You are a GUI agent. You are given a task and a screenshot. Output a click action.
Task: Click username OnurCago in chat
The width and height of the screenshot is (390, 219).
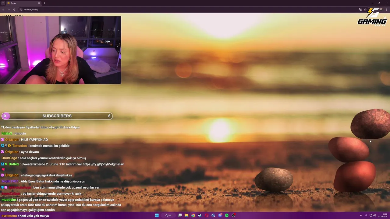[x=9, y=158]
